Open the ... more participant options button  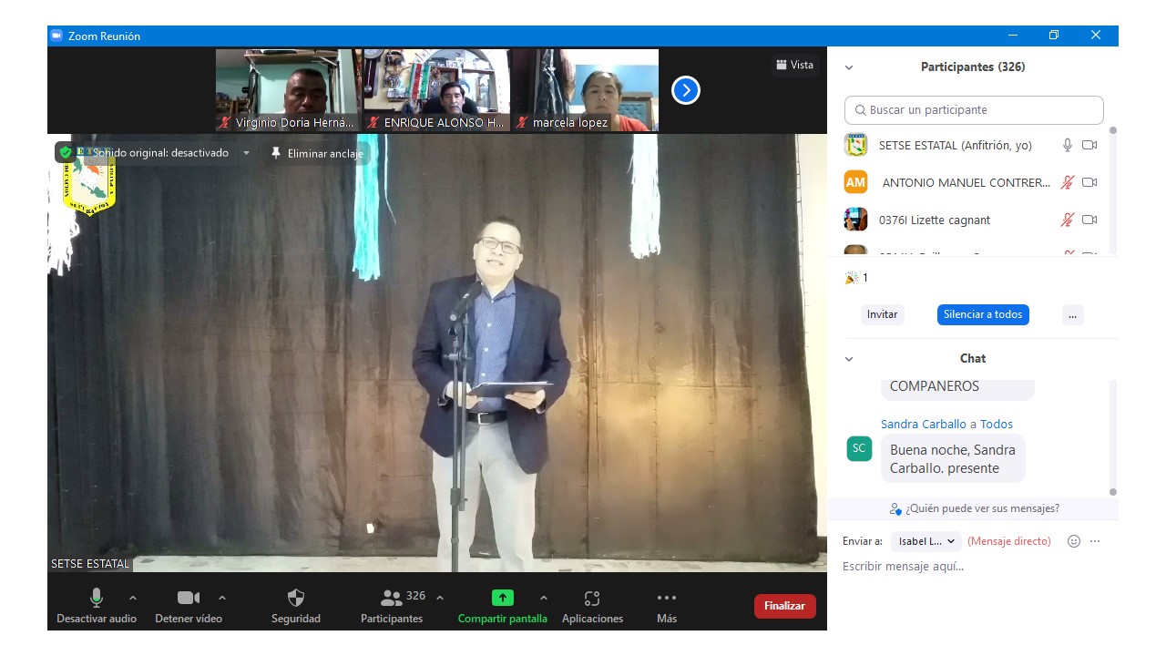(1072, 314)
